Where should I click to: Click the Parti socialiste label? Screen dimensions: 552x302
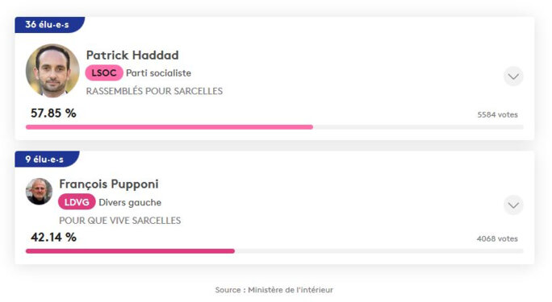click(x=158, y=73)
